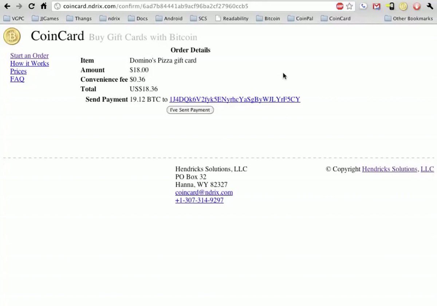
Task: Open the Chrome wrench settings menu
Action: (429, 6)
